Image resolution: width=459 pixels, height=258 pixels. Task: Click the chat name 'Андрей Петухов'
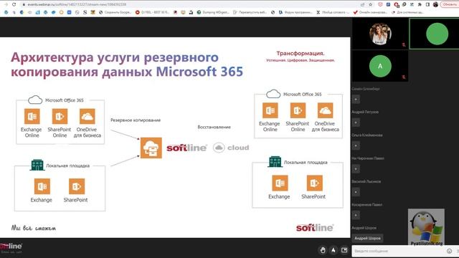coord(365,112)
